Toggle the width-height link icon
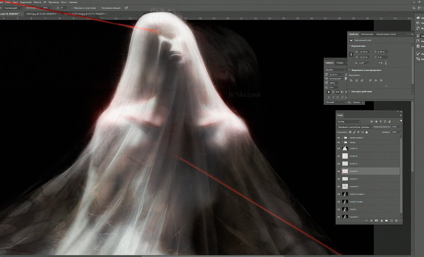The width and height of the screenshot is (424, 257). point(351,54)
